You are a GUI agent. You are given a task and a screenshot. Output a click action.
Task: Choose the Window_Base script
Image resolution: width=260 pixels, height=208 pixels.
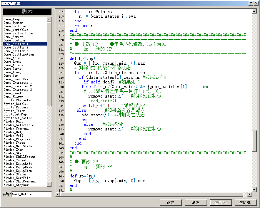tap(25, 121)
